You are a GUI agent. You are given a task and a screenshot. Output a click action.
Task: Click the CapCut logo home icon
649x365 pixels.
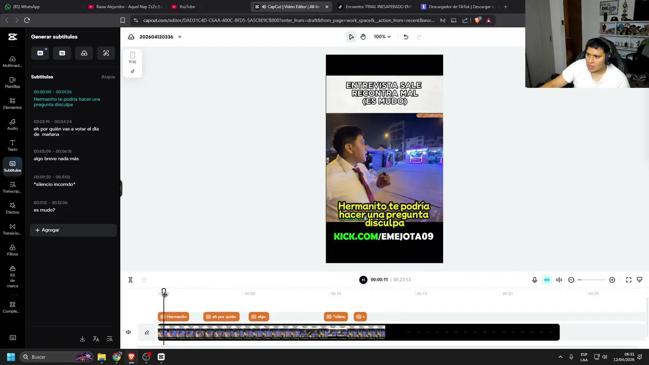tap(13, 36)
